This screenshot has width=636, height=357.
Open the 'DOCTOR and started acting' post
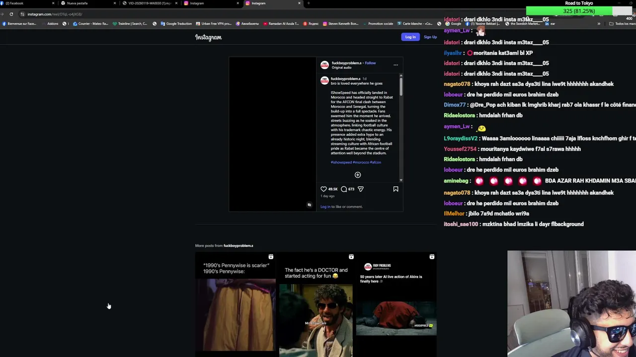click(316, 303)
